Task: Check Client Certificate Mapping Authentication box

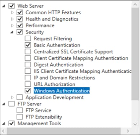Action: tap(28, 58)
